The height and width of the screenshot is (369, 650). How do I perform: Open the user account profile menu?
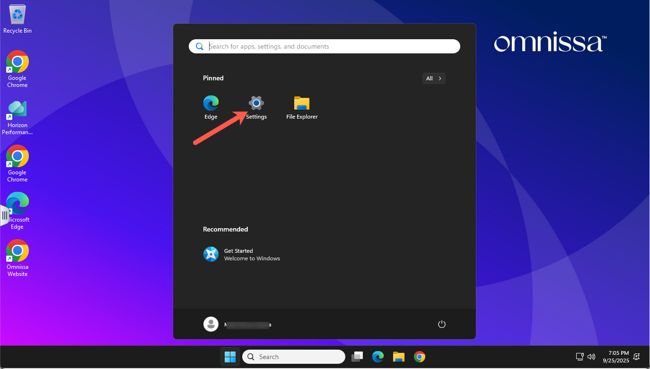[x=237, y=324]
